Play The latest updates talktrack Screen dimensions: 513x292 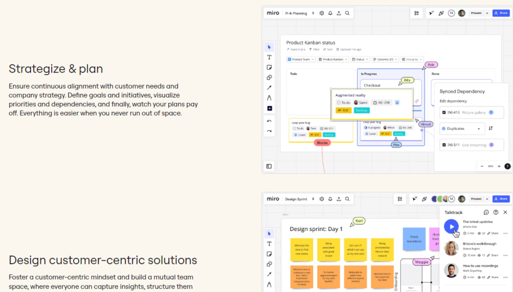tap(451, 226)
